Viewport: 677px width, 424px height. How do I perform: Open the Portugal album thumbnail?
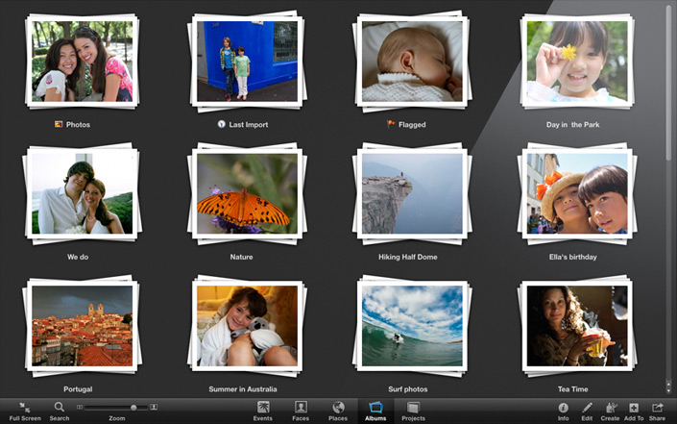[82, 326]
